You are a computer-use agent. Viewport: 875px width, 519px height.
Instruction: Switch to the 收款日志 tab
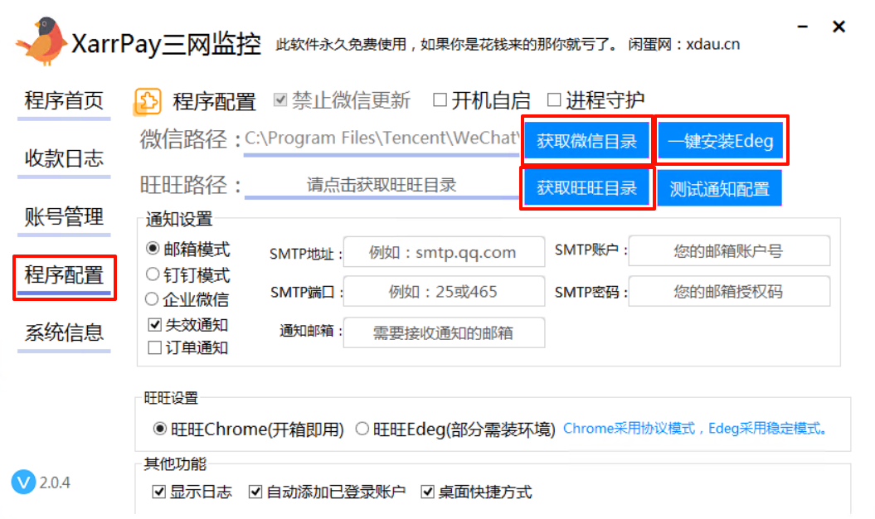(64, 158)
